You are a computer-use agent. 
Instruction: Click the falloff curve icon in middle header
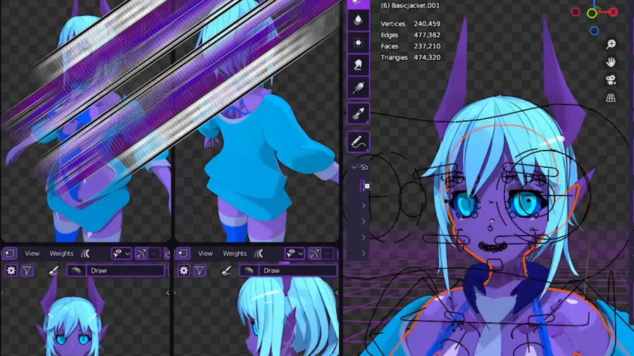(x=259, y=253)
